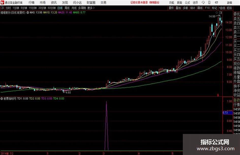Image resolution: width=240 pixels, height=155 pixels.
Task: Click the 画线 drawing toolbar button
Action: [200, 8]
